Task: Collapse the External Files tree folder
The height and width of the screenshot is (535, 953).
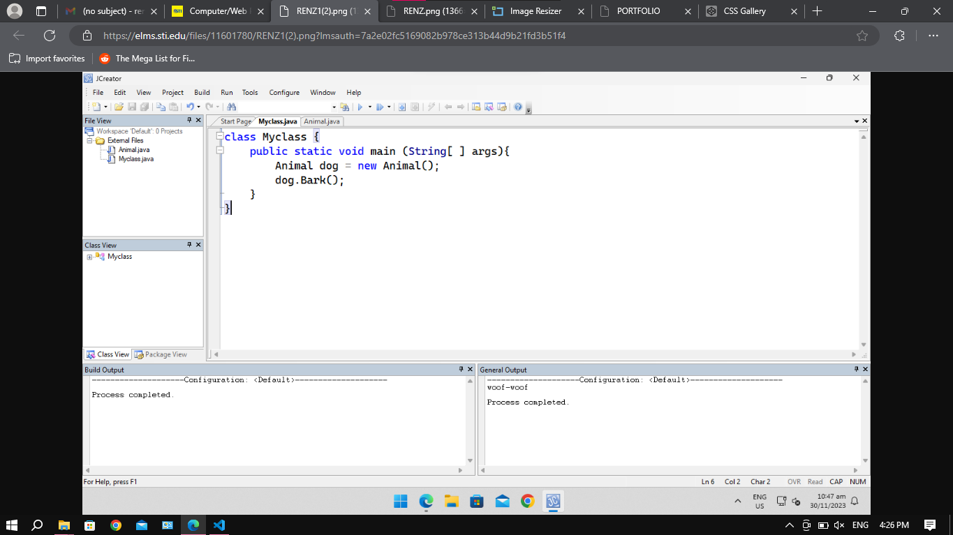Action: tap(89, 140)
